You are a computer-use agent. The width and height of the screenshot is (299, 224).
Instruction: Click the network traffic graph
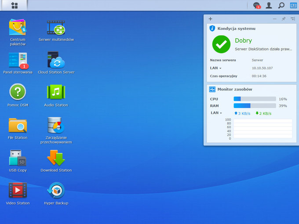263,129
